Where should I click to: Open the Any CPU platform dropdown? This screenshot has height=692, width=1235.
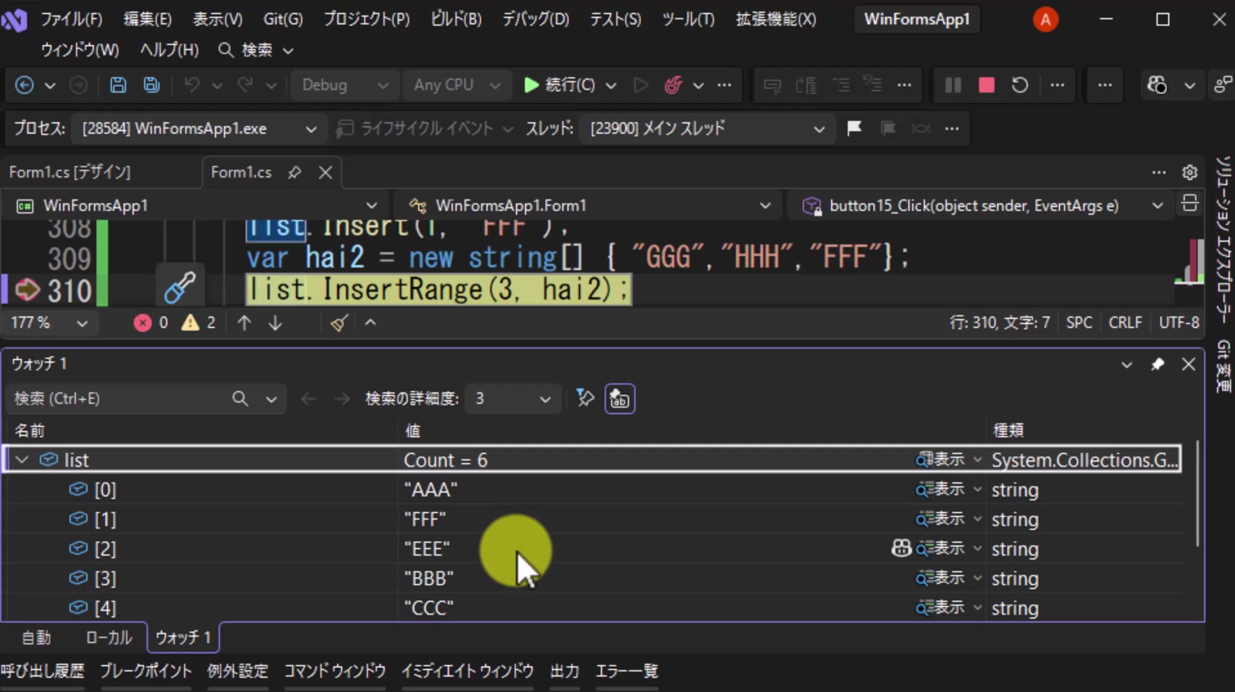[x=457, y=85]
